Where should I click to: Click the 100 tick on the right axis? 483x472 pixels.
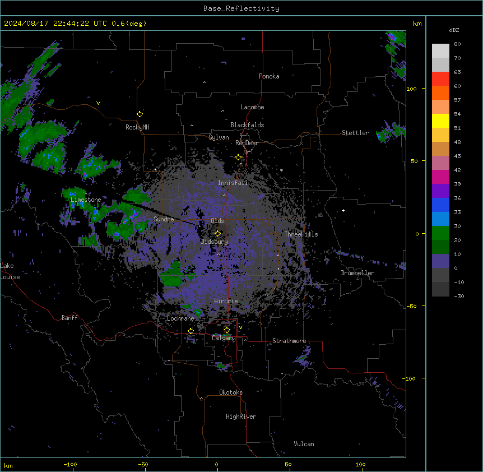(x=411, y=89)
